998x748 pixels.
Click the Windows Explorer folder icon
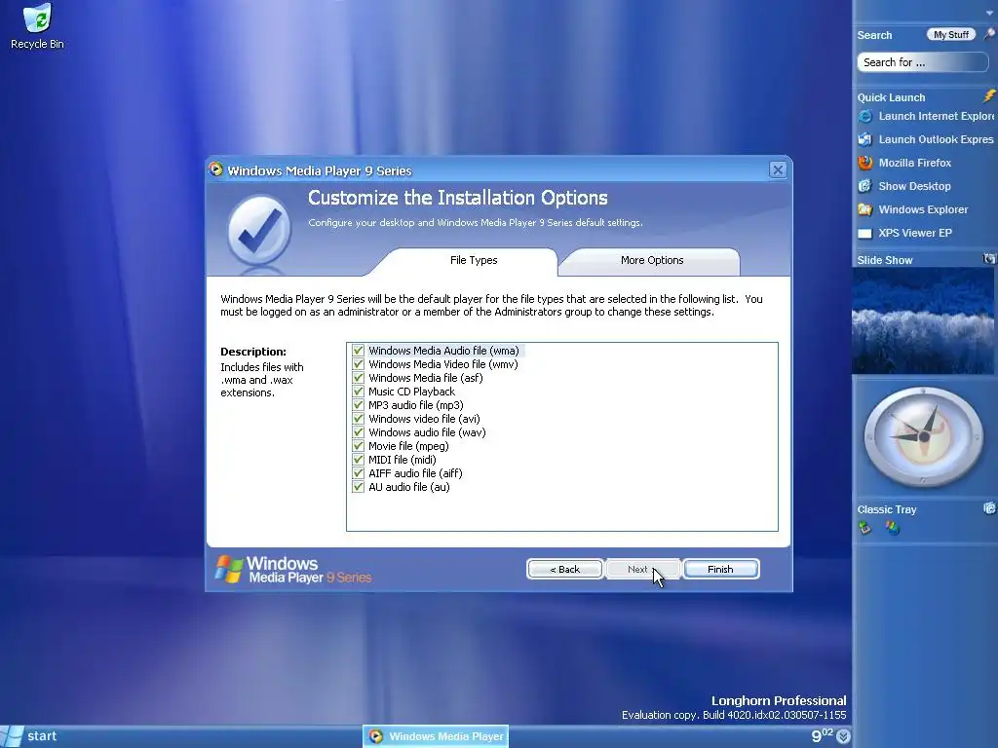click(x=865, y=209)
